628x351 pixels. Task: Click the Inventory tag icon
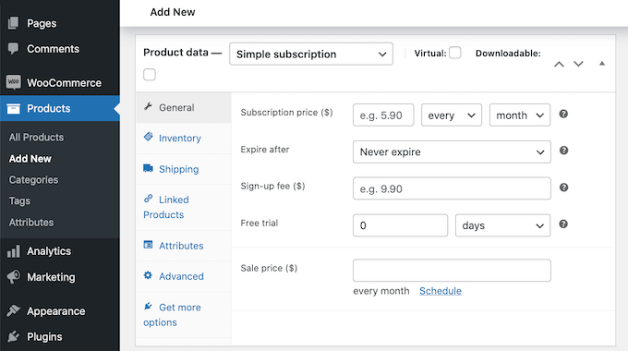[148, 137]
